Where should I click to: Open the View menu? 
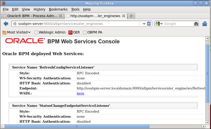(x=26, y=9)
